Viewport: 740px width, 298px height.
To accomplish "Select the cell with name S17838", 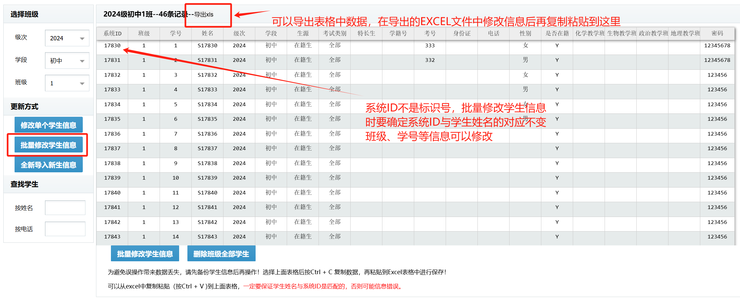I will pos(207,163).
